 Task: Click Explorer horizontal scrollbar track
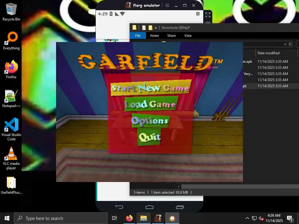[240, 186]
